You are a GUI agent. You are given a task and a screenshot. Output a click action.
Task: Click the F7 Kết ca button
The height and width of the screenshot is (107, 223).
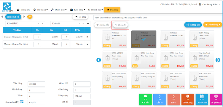173,100
